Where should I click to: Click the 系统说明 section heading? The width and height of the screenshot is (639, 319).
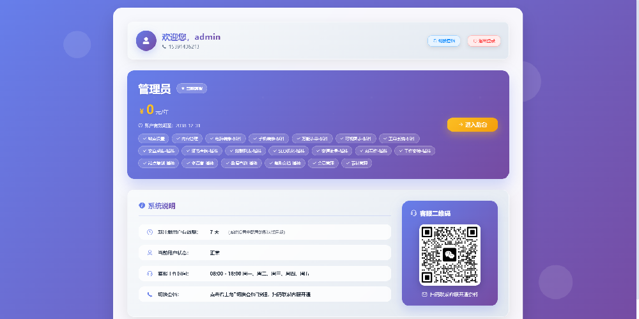pos(162,206)
